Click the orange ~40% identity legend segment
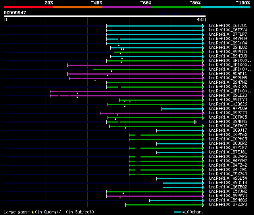 [x=78, y=7]
